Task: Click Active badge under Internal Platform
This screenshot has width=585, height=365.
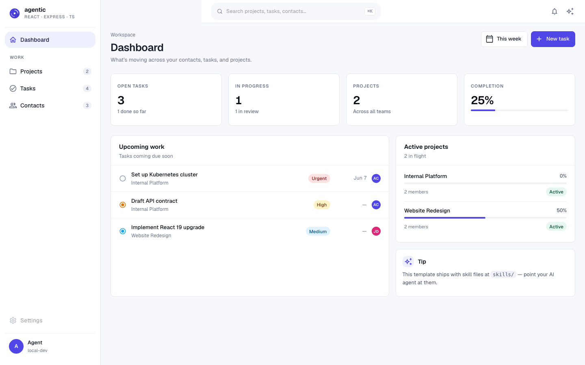Action: point(556,192)
